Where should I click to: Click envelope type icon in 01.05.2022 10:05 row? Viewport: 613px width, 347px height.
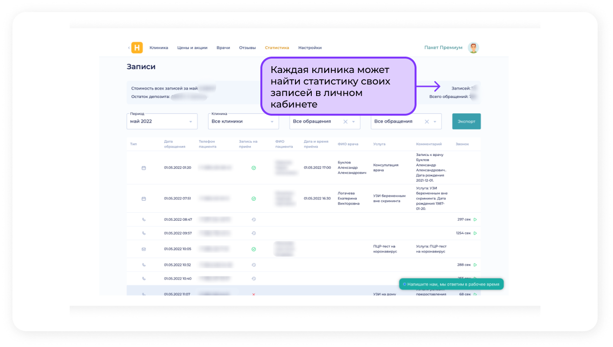click(143, 249)
